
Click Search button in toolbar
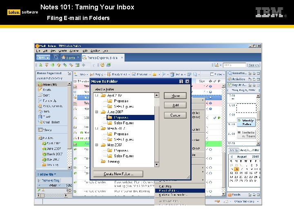254,65
